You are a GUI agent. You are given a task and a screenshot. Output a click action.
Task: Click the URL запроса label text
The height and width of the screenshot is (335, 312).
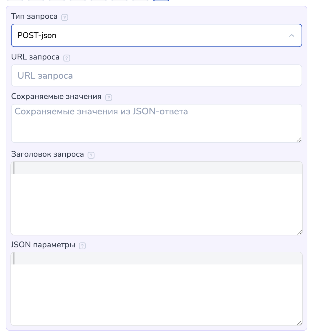[35, 57]
